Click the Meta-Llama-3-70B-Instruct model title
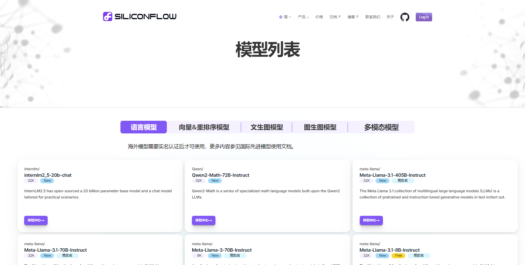Image resolution: width=525 pixels, height=265 pixels. pyautogui.click(x=222, y=250)
